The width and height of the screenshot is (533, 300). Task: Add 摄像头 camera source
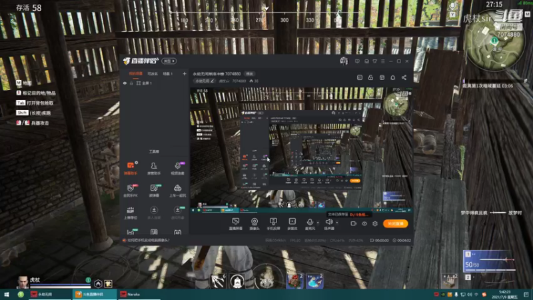(255, 224)
